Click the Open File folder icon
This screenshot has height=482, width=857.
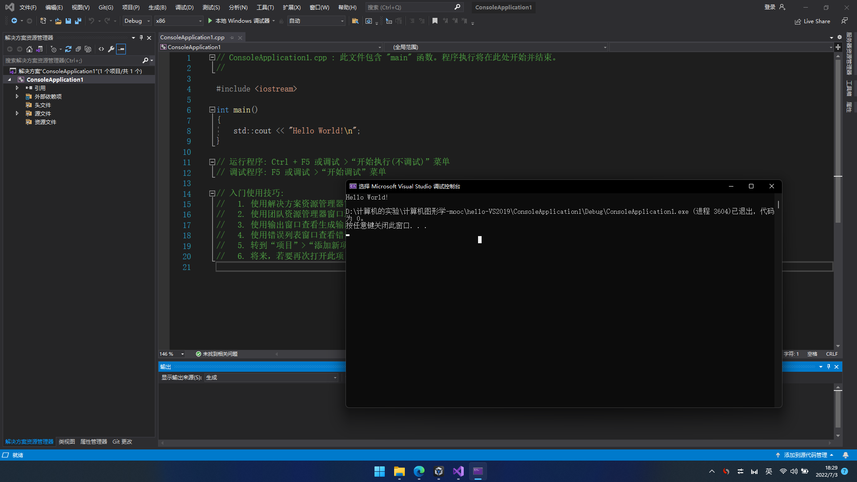[x=58, y=21]
